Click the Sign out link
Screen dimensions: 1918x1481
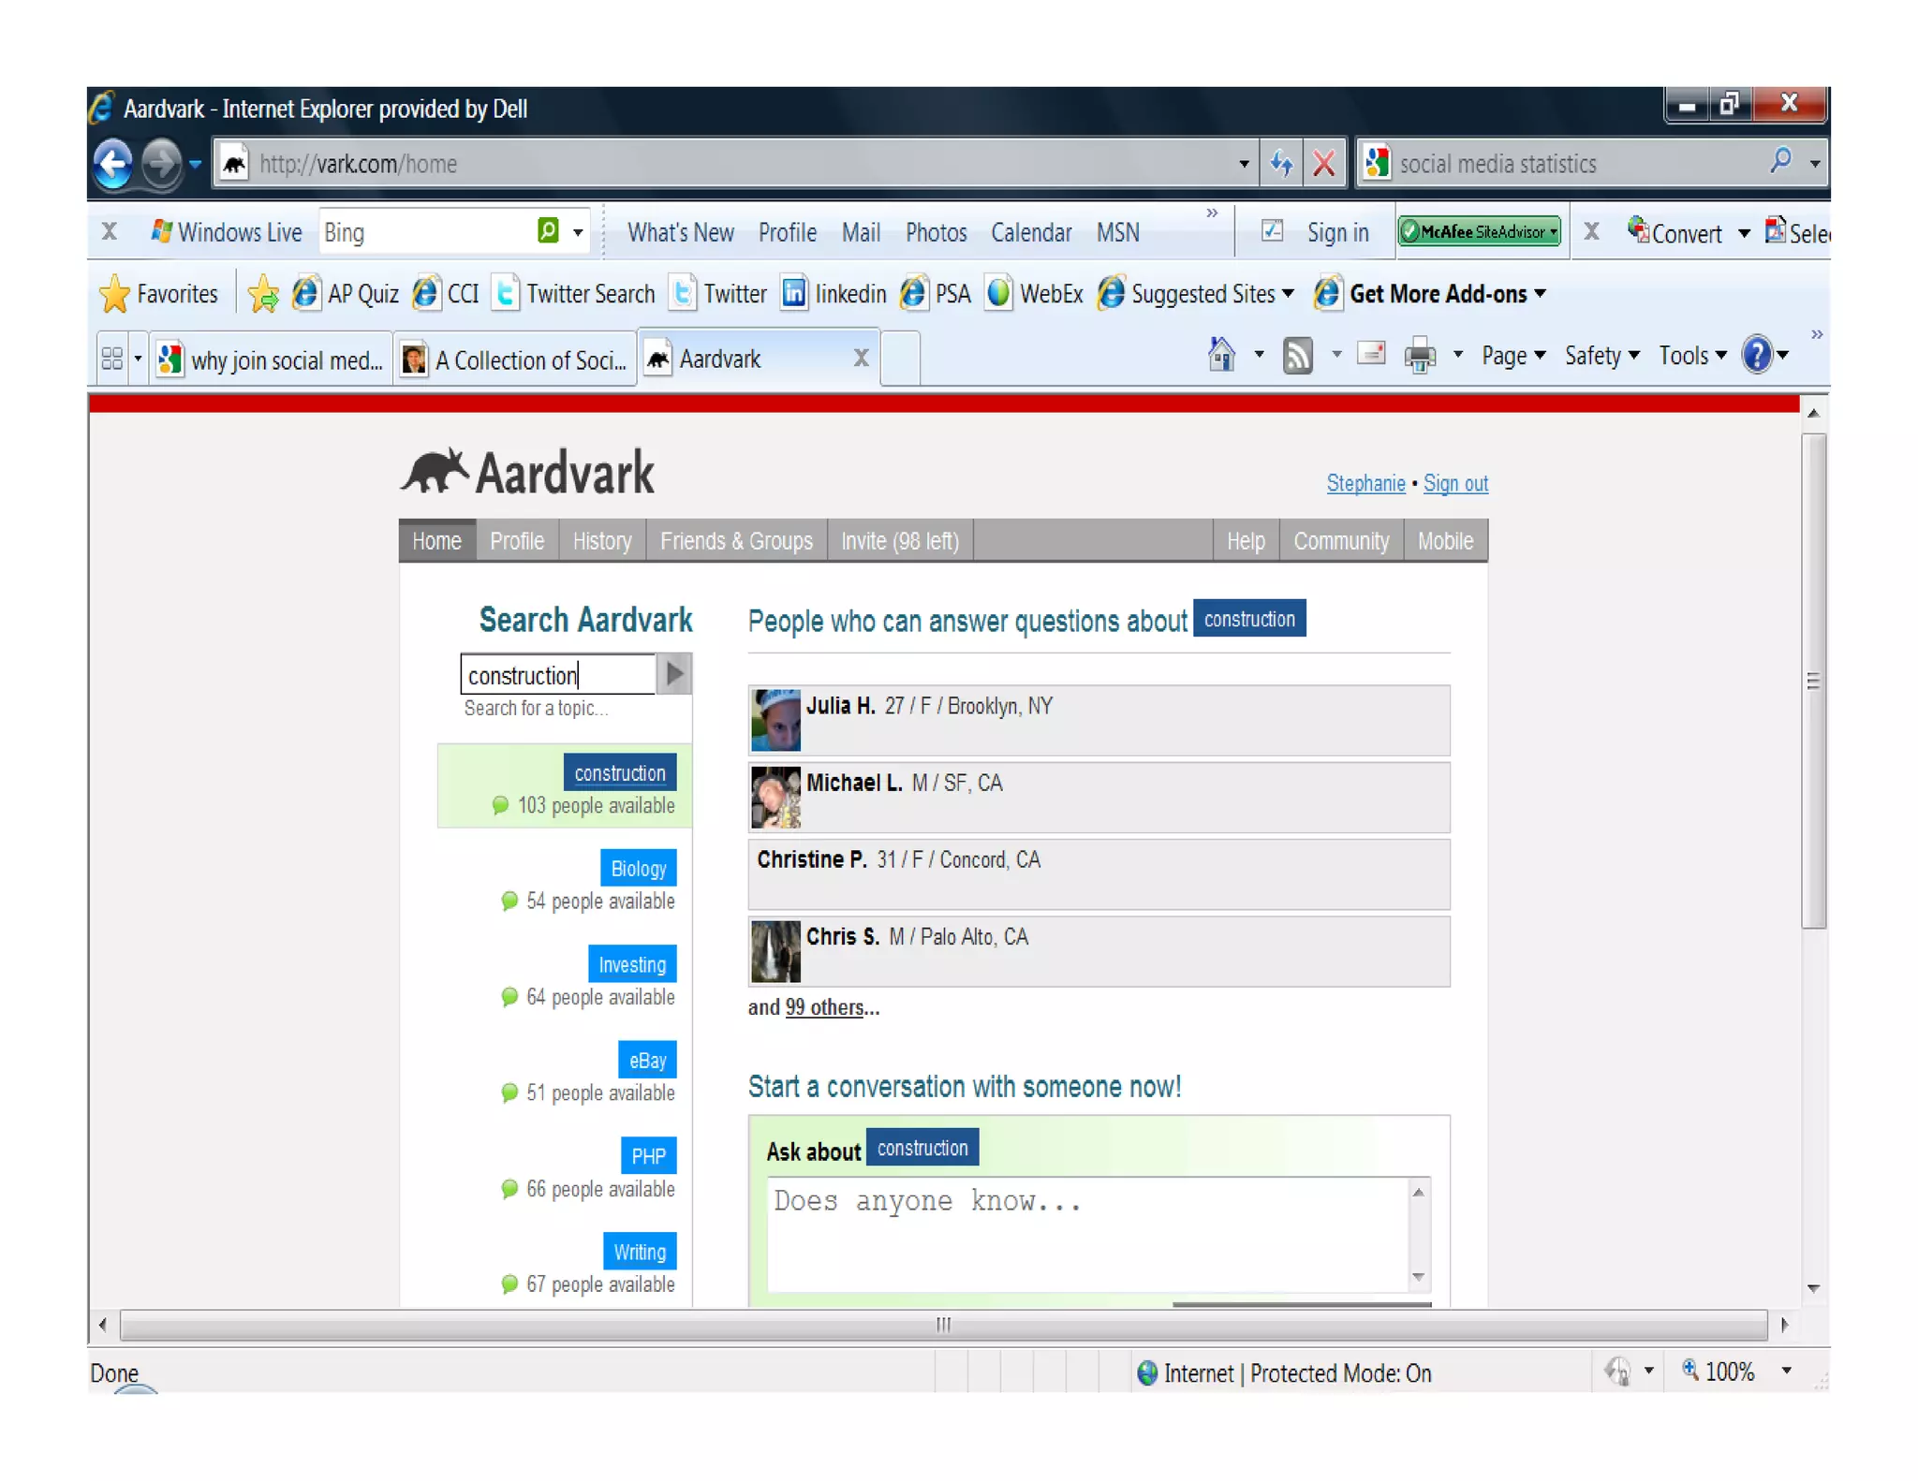tap(1454, 484)
